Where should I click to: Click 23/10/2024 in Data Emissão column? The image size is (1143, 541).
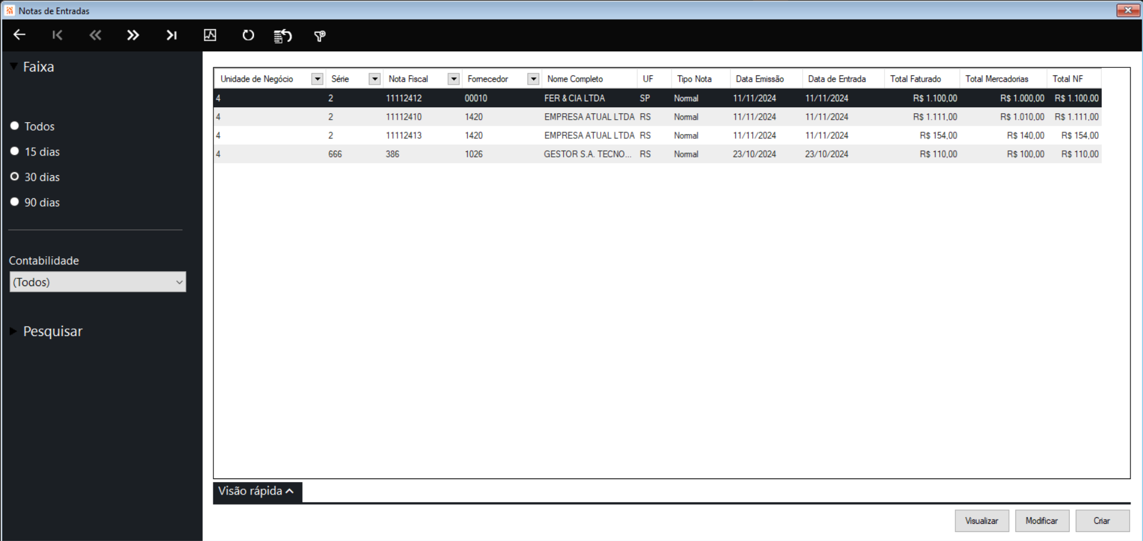click(766, 154)
